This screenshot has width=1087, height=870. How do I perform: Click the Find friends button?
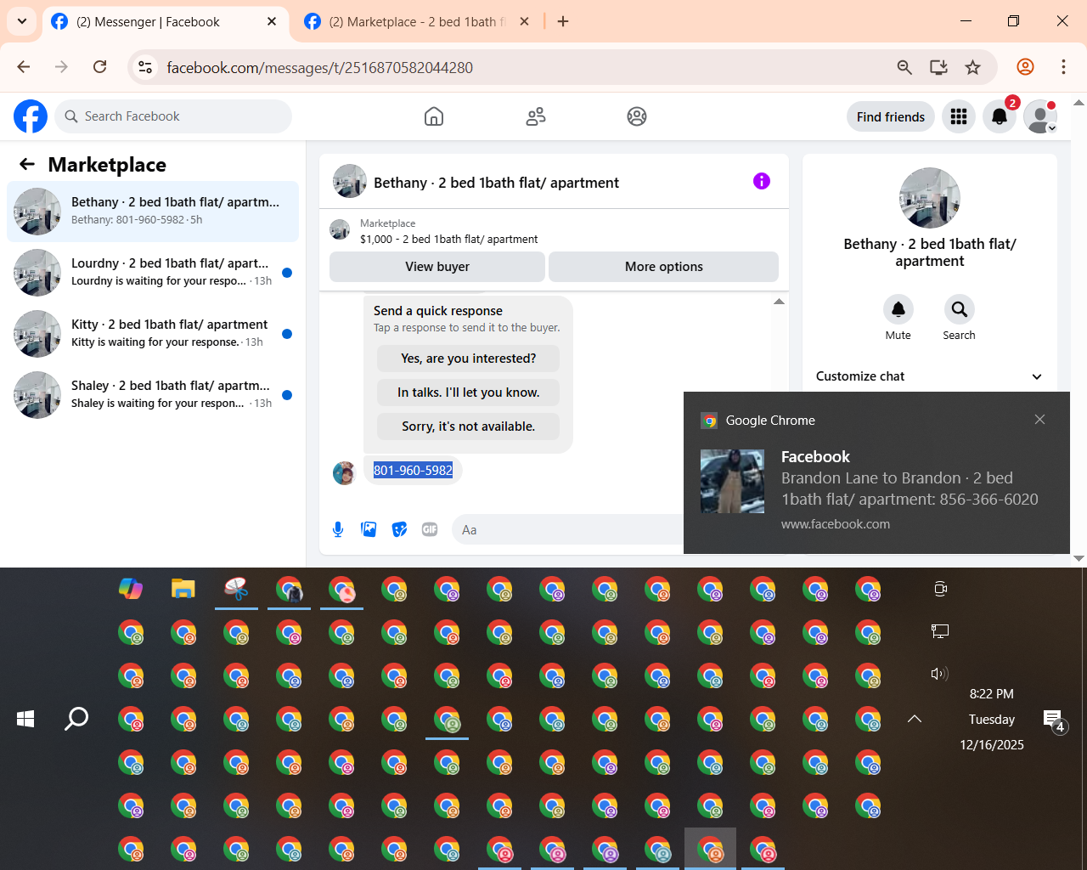[x=891, y=116]
